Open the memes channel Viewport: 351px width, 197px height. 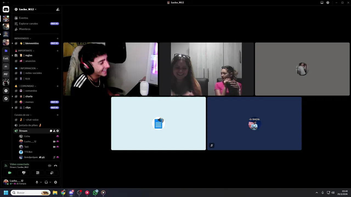pyautogui.click(x=37, y=102)
